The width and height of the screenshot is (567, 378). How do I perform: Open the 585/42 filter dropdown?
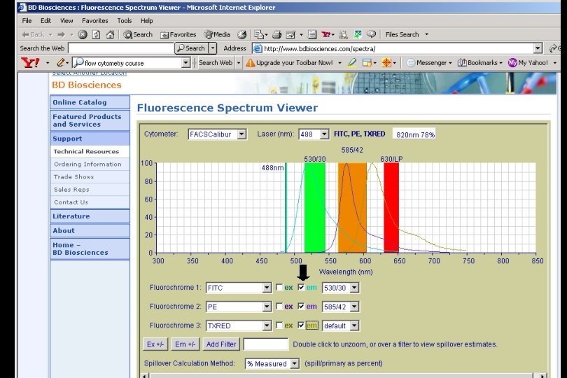341,307
